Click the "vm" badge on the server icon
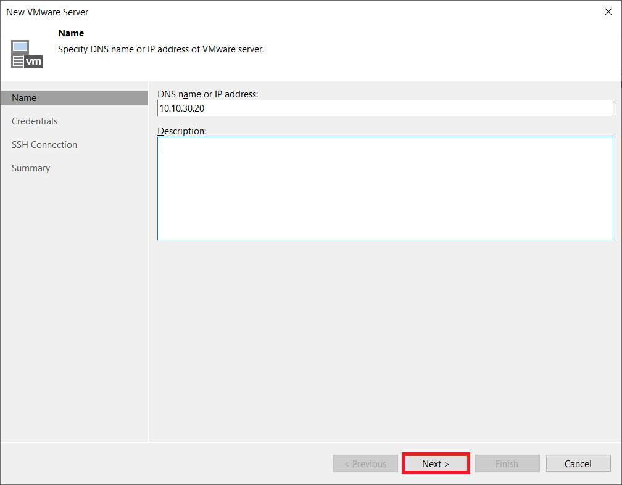This screenshot has width=622, height=485. coord(35,62)
